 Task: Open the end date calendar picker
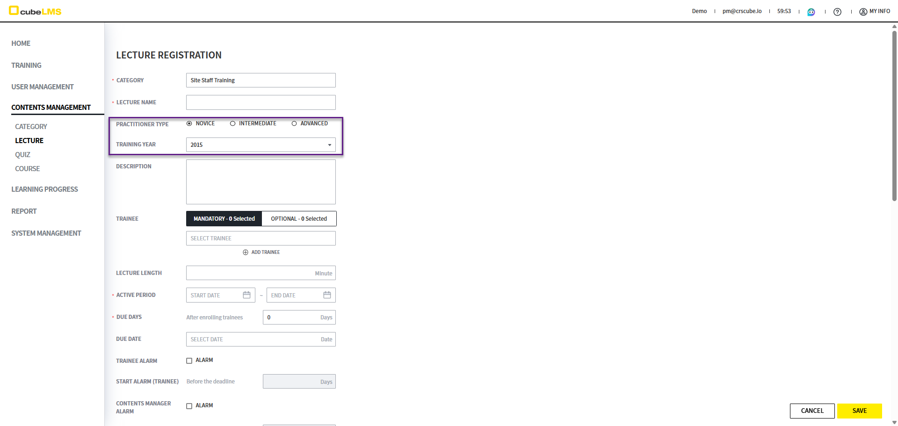(327, 295)
